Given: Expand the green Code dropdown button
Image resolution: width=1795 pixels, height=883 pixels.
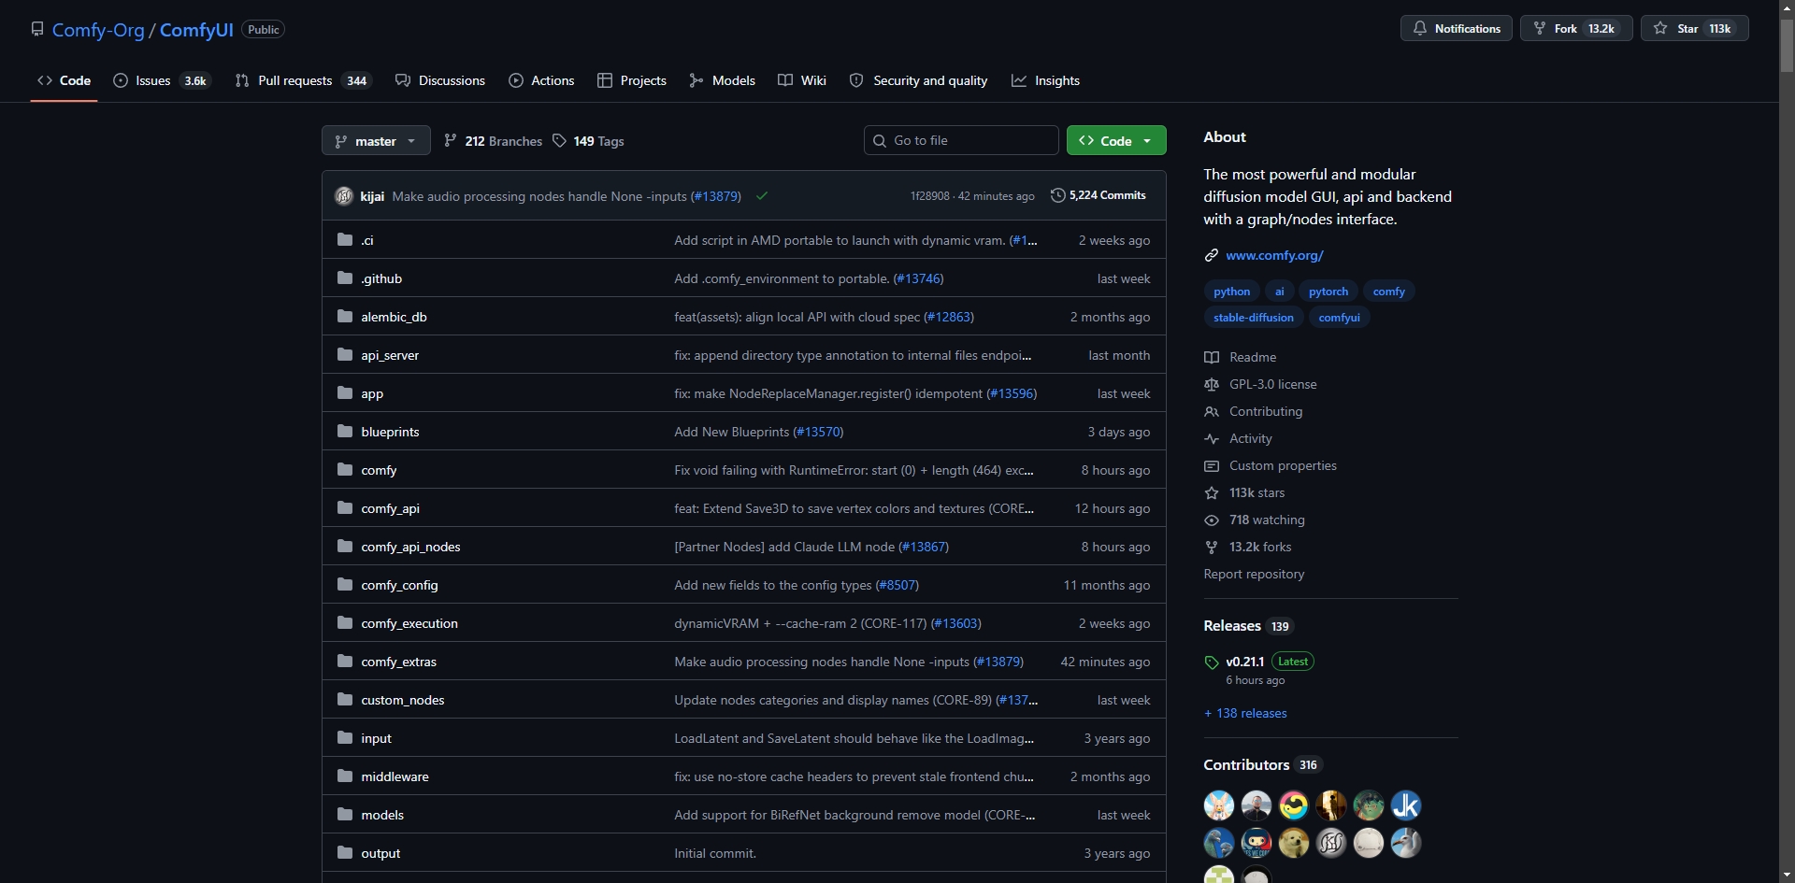Looking at the screenshot, I should [x=1116, y=140].
